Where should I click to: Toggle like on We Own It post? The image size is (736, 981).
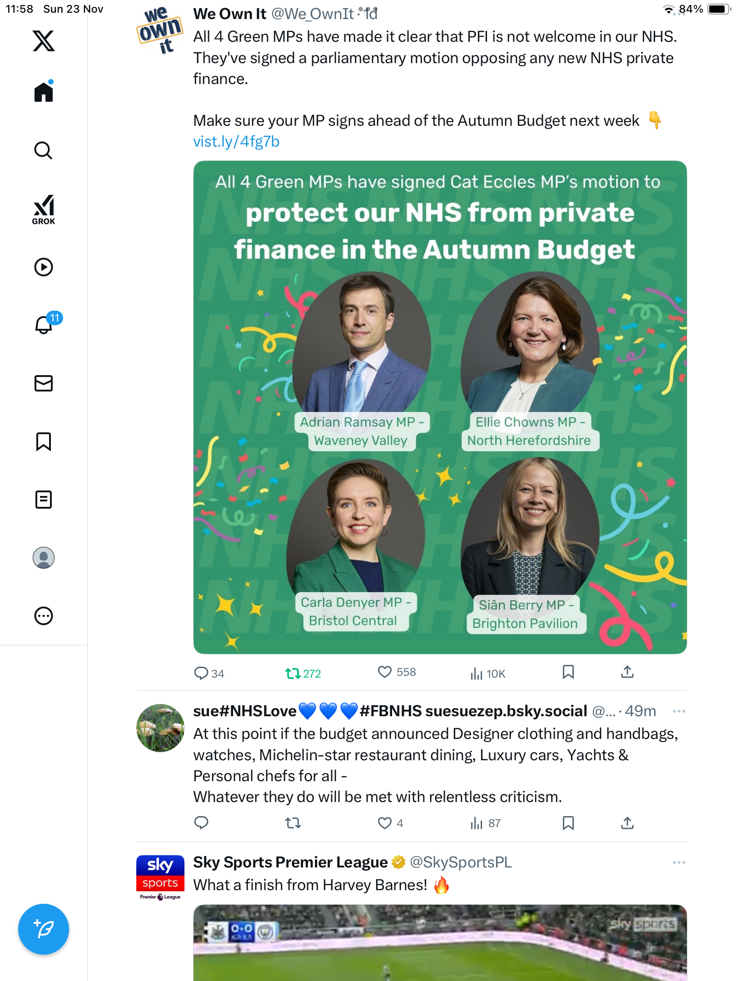click(x=385, y=672)
